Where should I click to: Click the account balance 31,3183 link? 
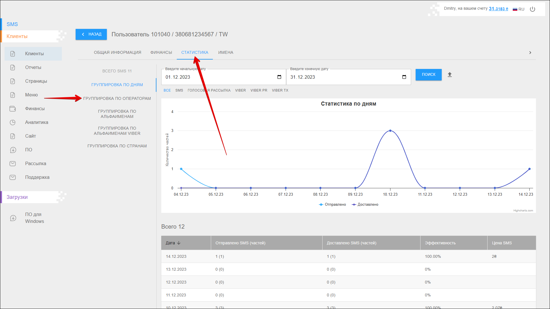coord(498,9)
